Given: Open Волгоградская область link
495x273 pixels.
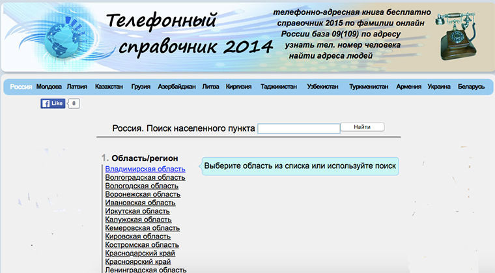Looking at the screenshot, I should pyautogui.click(x=145, y=178).
